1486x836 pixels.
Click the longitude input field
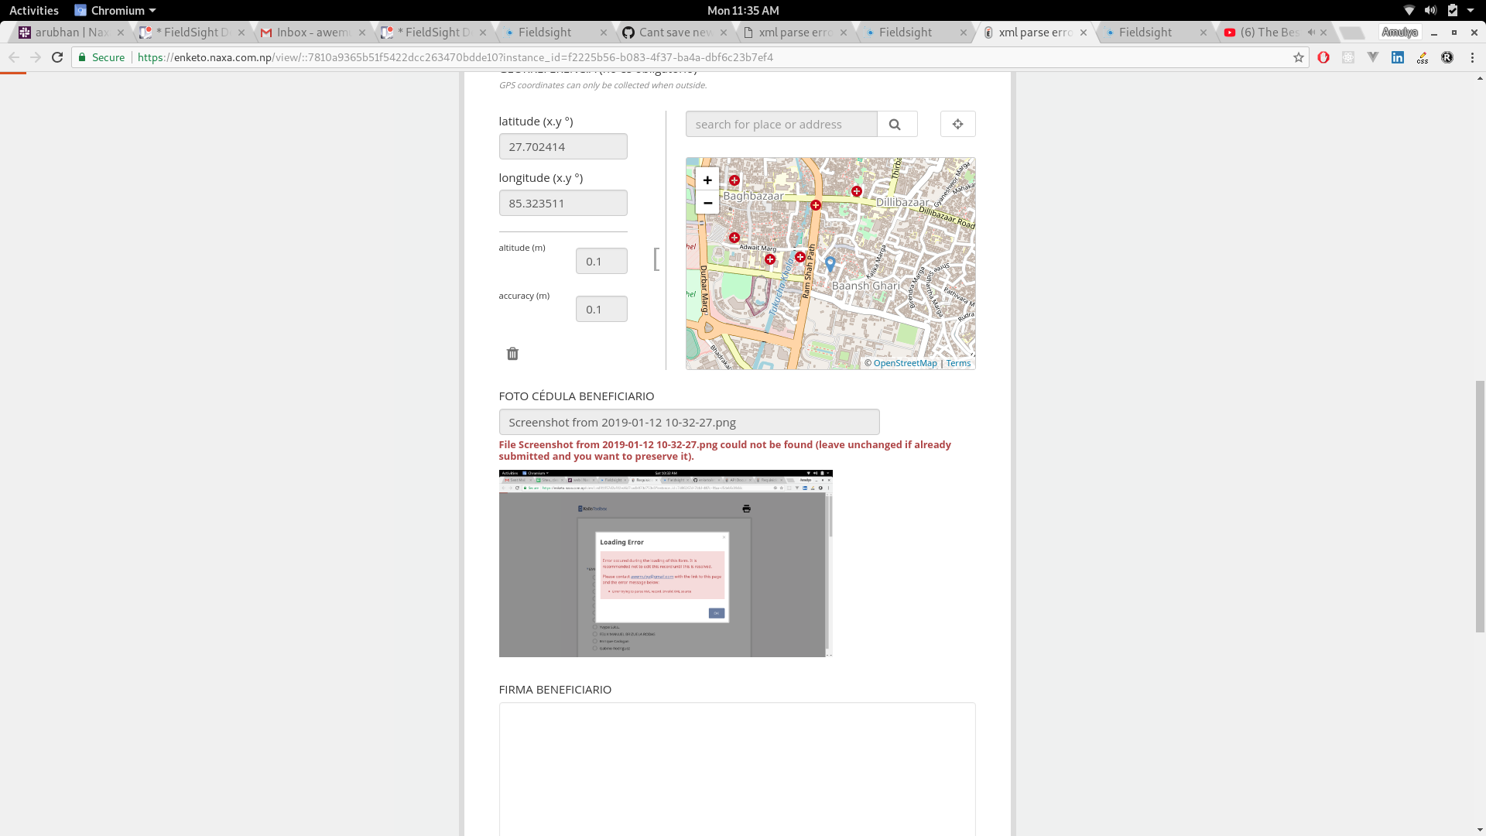point(563,203)
